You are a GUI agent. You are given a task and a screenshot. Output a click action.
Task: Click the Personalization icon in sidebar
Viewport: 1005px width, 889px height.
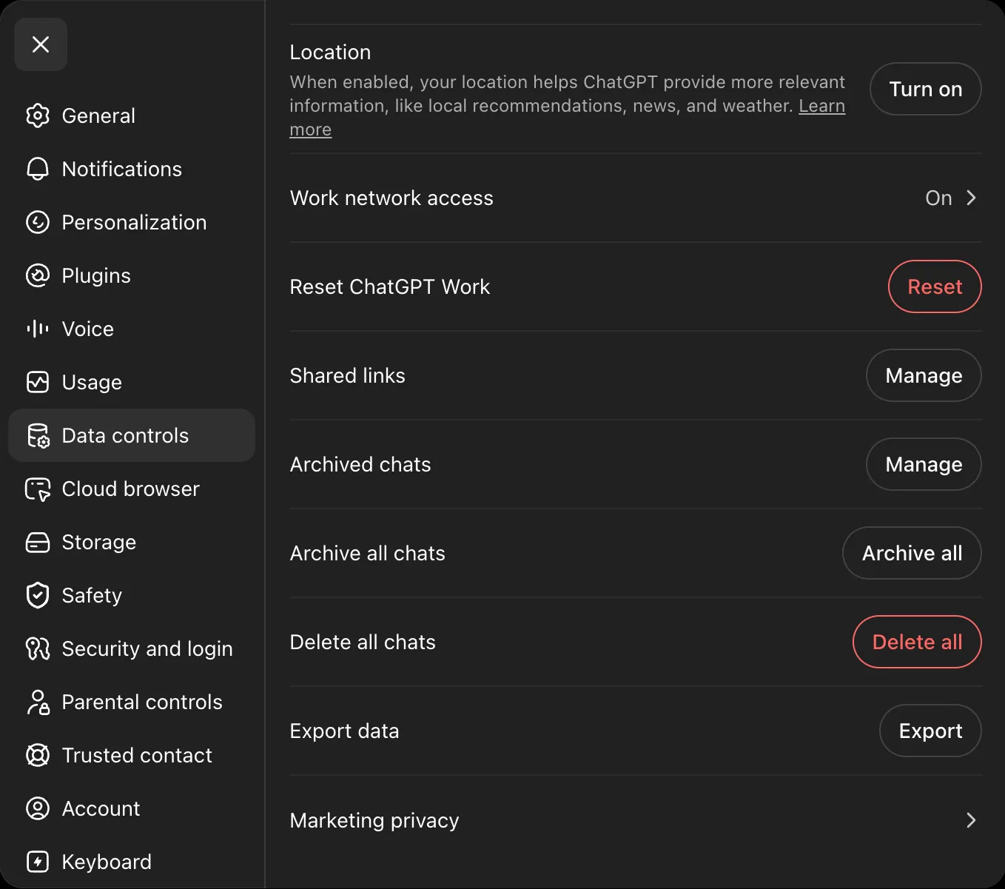pos(38,222)
